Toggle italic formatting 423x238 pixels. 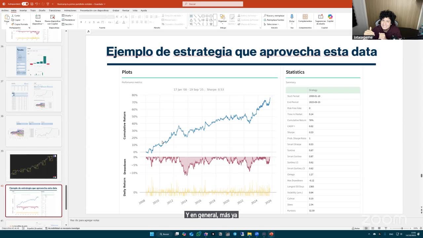coord(85,22)
